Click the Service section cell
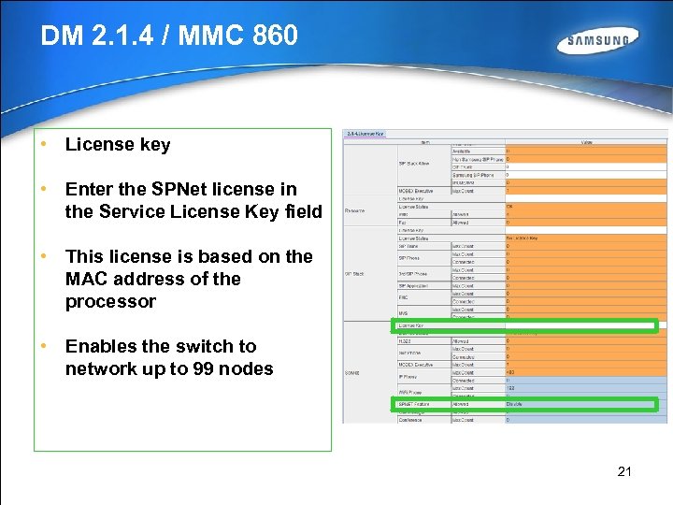Screen dimensions: 673x505 pyautogui.click(x=370, y=373)
